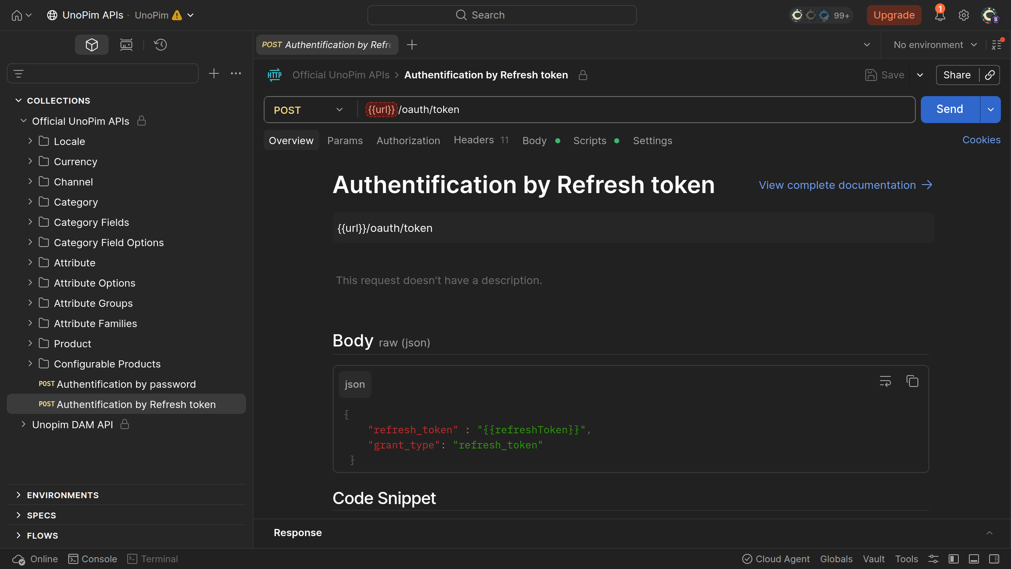The width and height of the screenshot is (1011, 569).
Task: Open the Environments sidebar icon
Action: point(126,45)
